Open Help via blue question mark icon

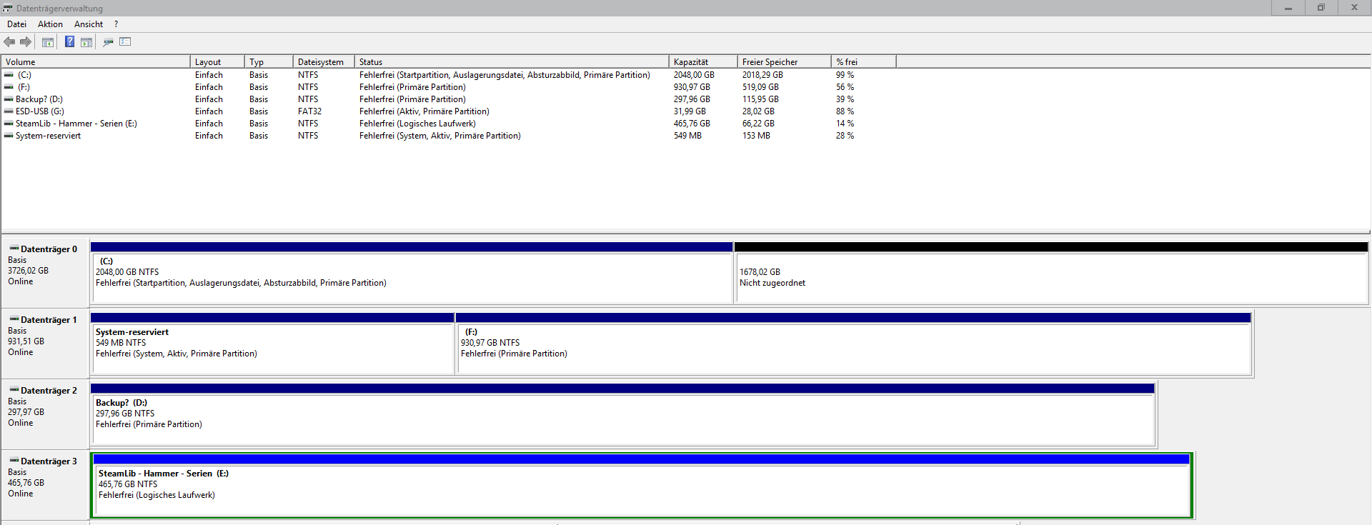(69, 42)
